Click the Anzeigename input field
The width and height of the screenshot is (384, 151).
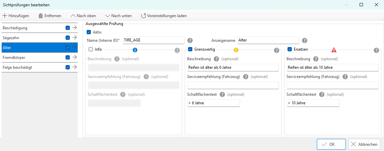tap(268, 40)
